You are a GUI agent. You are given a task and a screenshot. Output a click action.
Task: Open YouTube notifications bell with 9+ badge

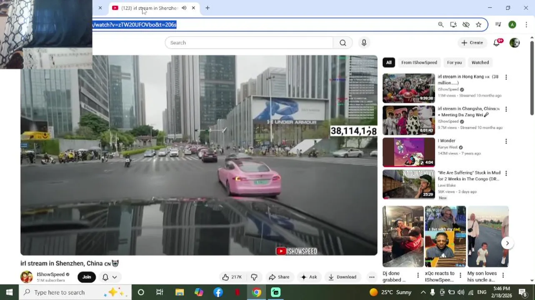click(x=497, y=42)
